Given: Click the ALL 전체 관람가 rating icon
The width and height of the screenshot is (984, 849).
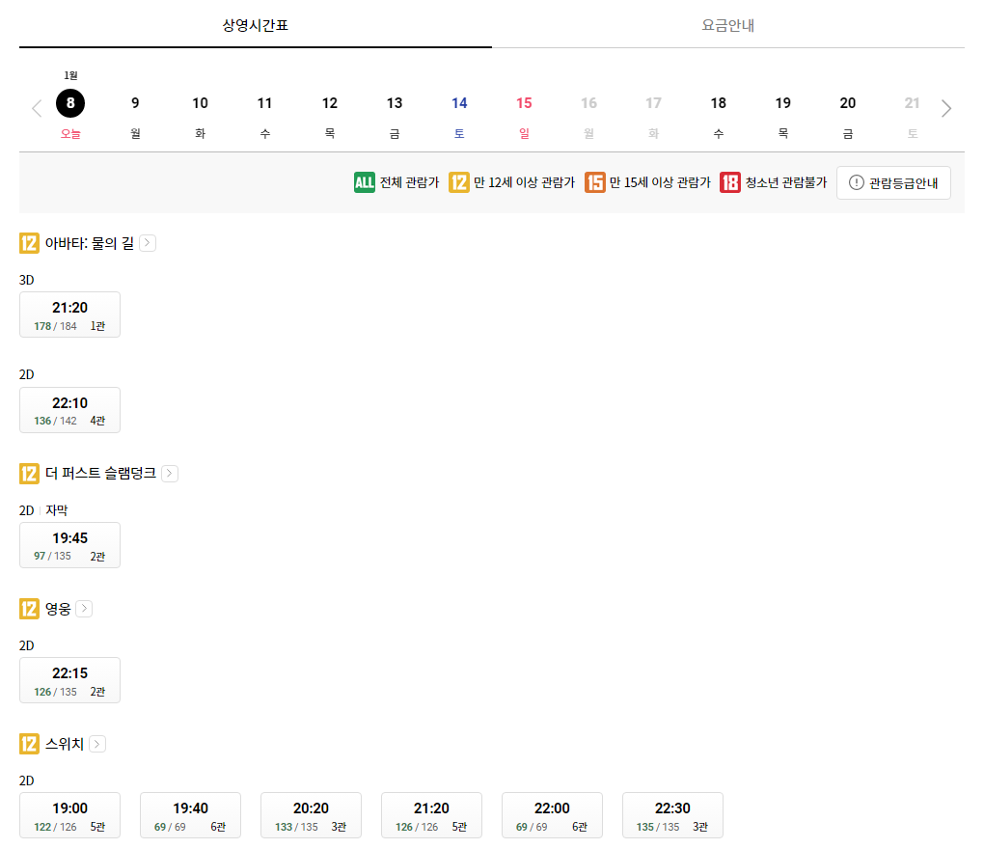Looking at the screenshot, I should (x=364, y=182).
